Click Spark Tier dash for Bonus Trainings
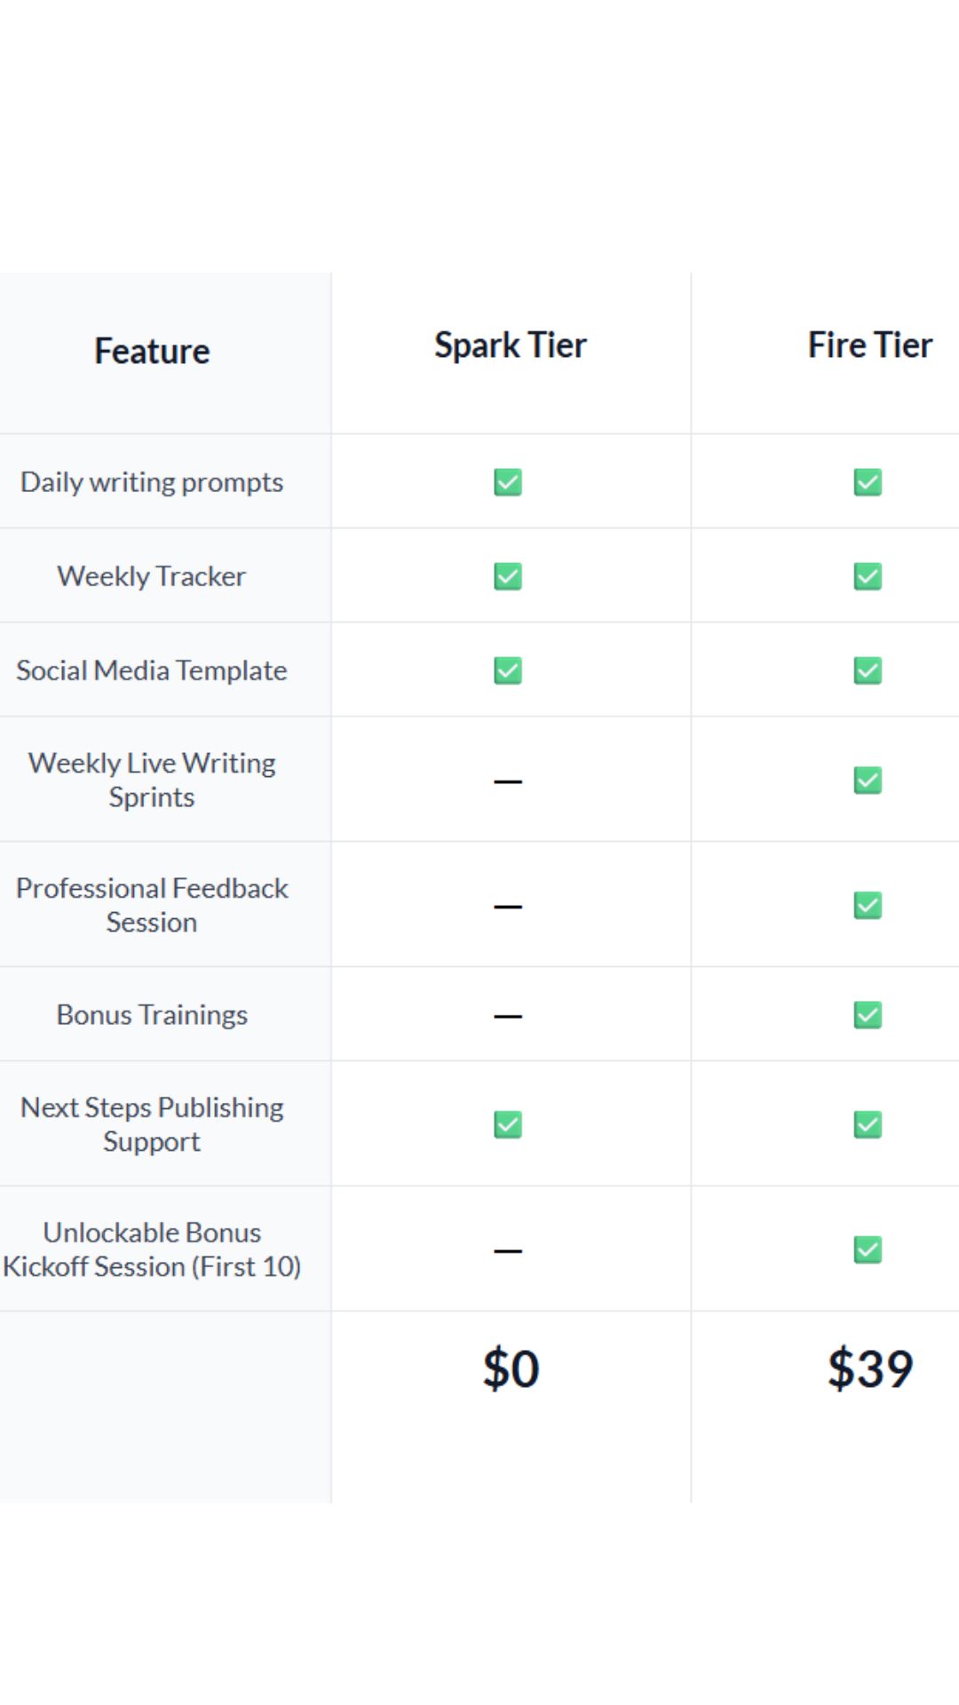Screen dimensions: 959x1705 tap(508, 1016)
